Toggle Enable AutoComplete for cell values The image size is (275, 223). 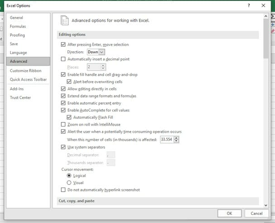click(63, 110)
